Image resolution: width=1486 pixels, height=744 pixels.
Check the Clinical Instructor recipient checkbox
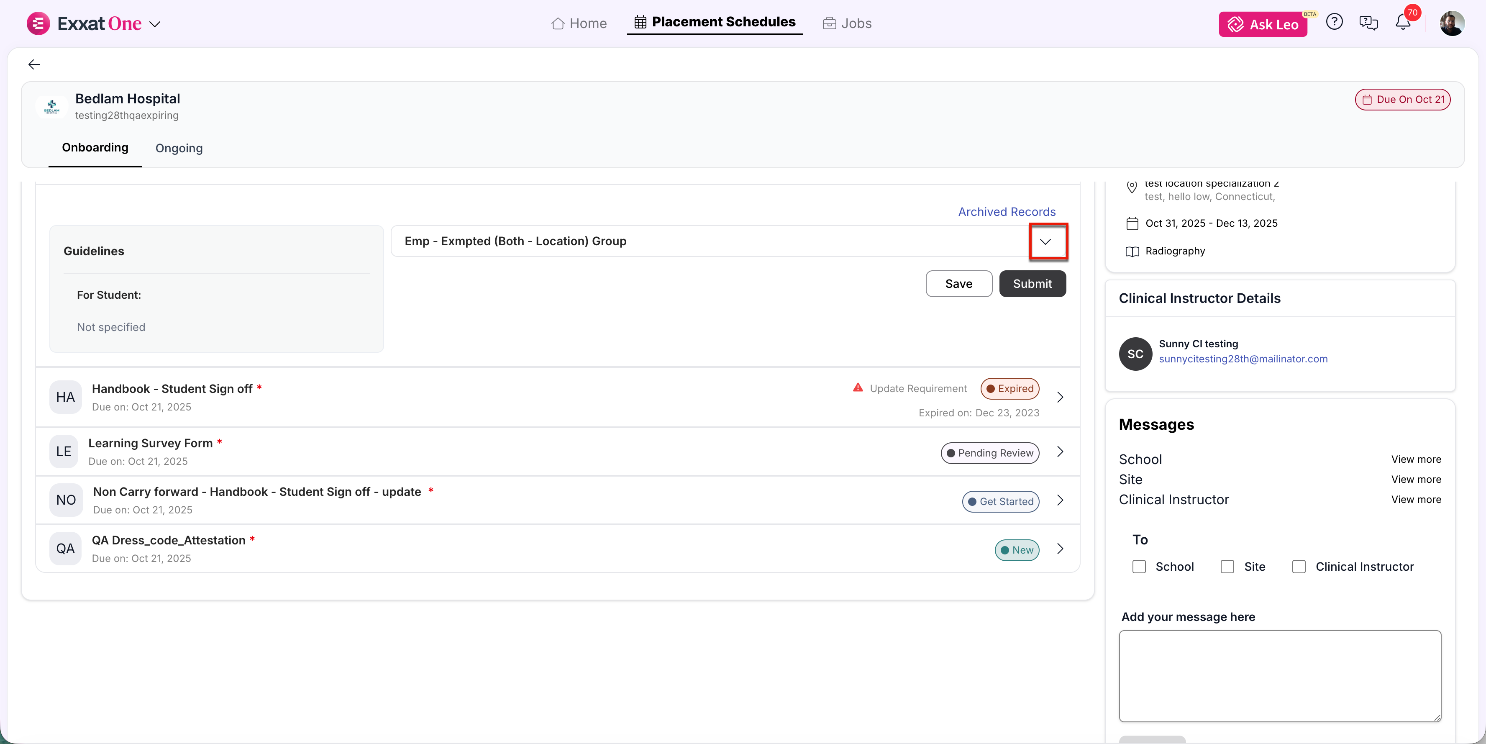pyautogui.click(x=1299, y=567)
